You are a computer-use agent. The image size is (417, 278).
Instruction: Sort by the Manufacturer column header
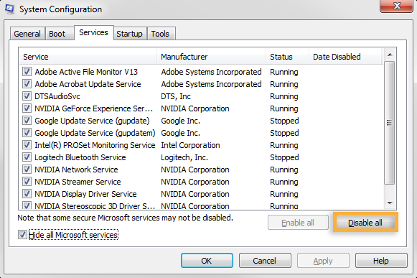[212, 57]
